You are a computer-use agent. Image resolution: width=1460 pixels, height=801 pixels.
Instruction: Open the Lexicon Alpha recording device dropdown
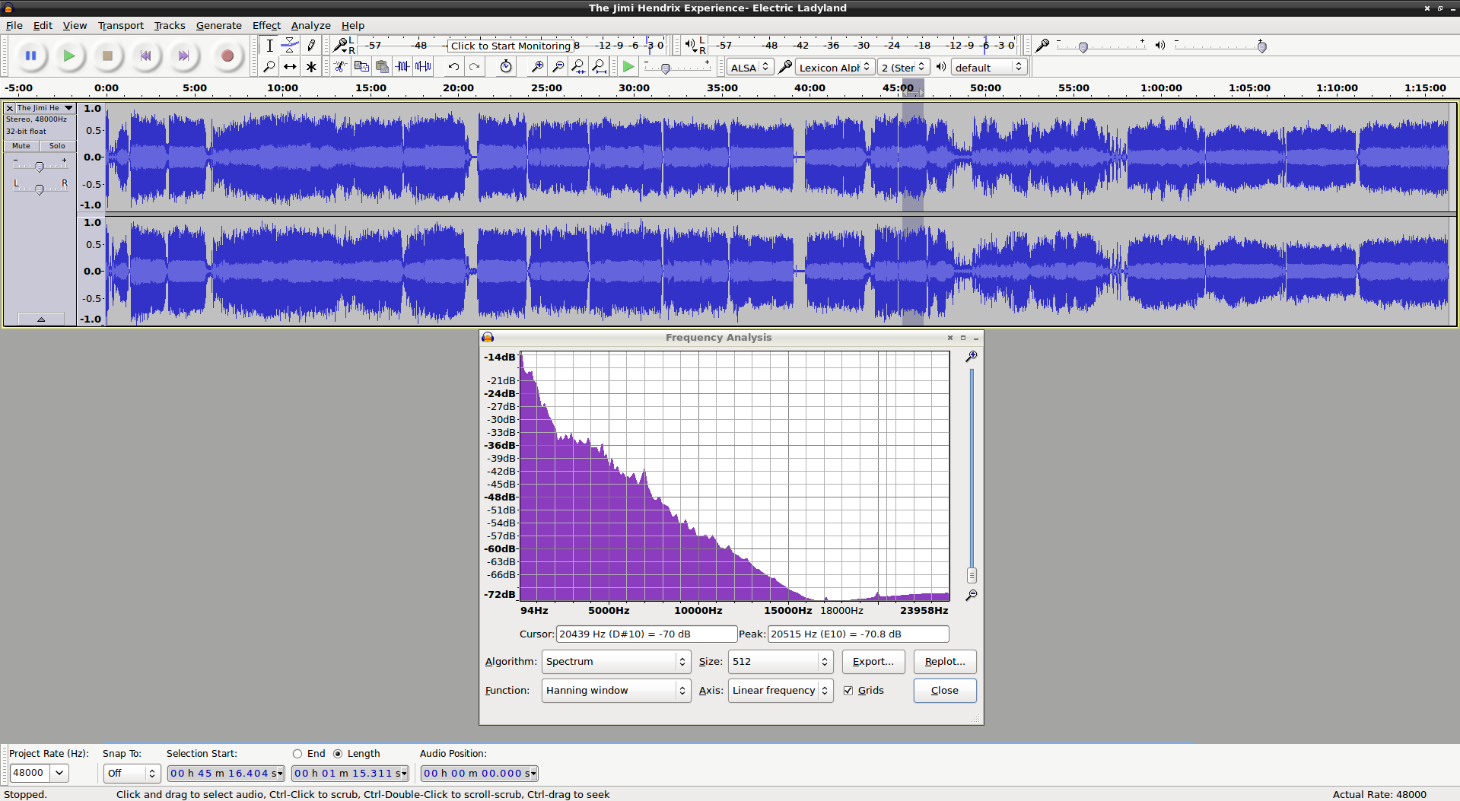point(835,67)
